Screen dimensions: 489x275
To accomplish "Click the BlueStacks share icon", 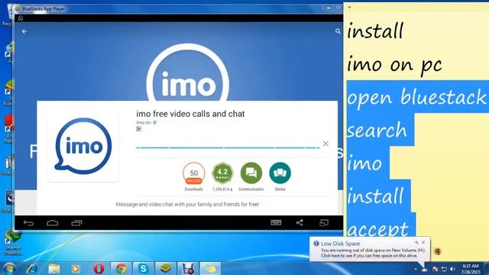I will (300, 222).
